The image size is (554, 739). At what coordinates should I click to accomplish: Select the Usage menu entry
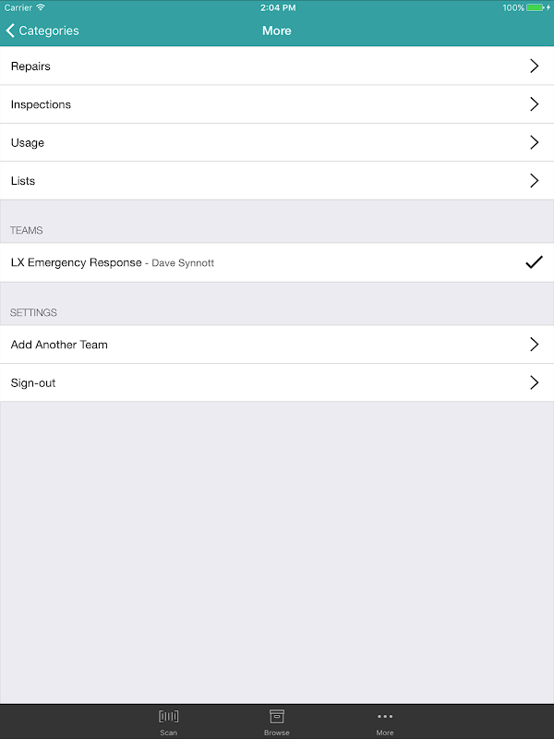pos(28,142)
